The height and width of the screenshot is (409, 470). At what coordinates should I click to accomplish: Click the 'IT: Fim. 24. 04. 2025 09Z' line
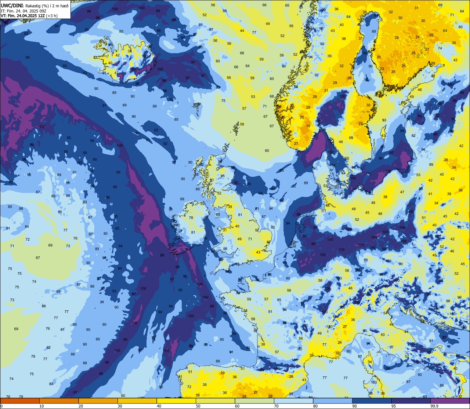(23, 11)
